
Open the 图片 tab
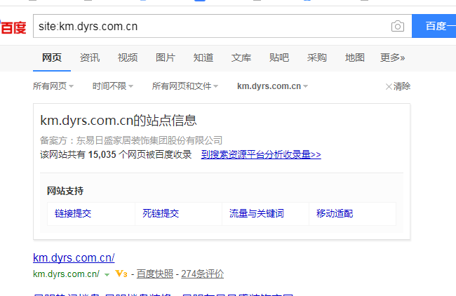(165, 58)
